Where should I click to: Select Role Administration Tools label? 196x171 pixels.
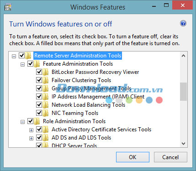(74, 121)
